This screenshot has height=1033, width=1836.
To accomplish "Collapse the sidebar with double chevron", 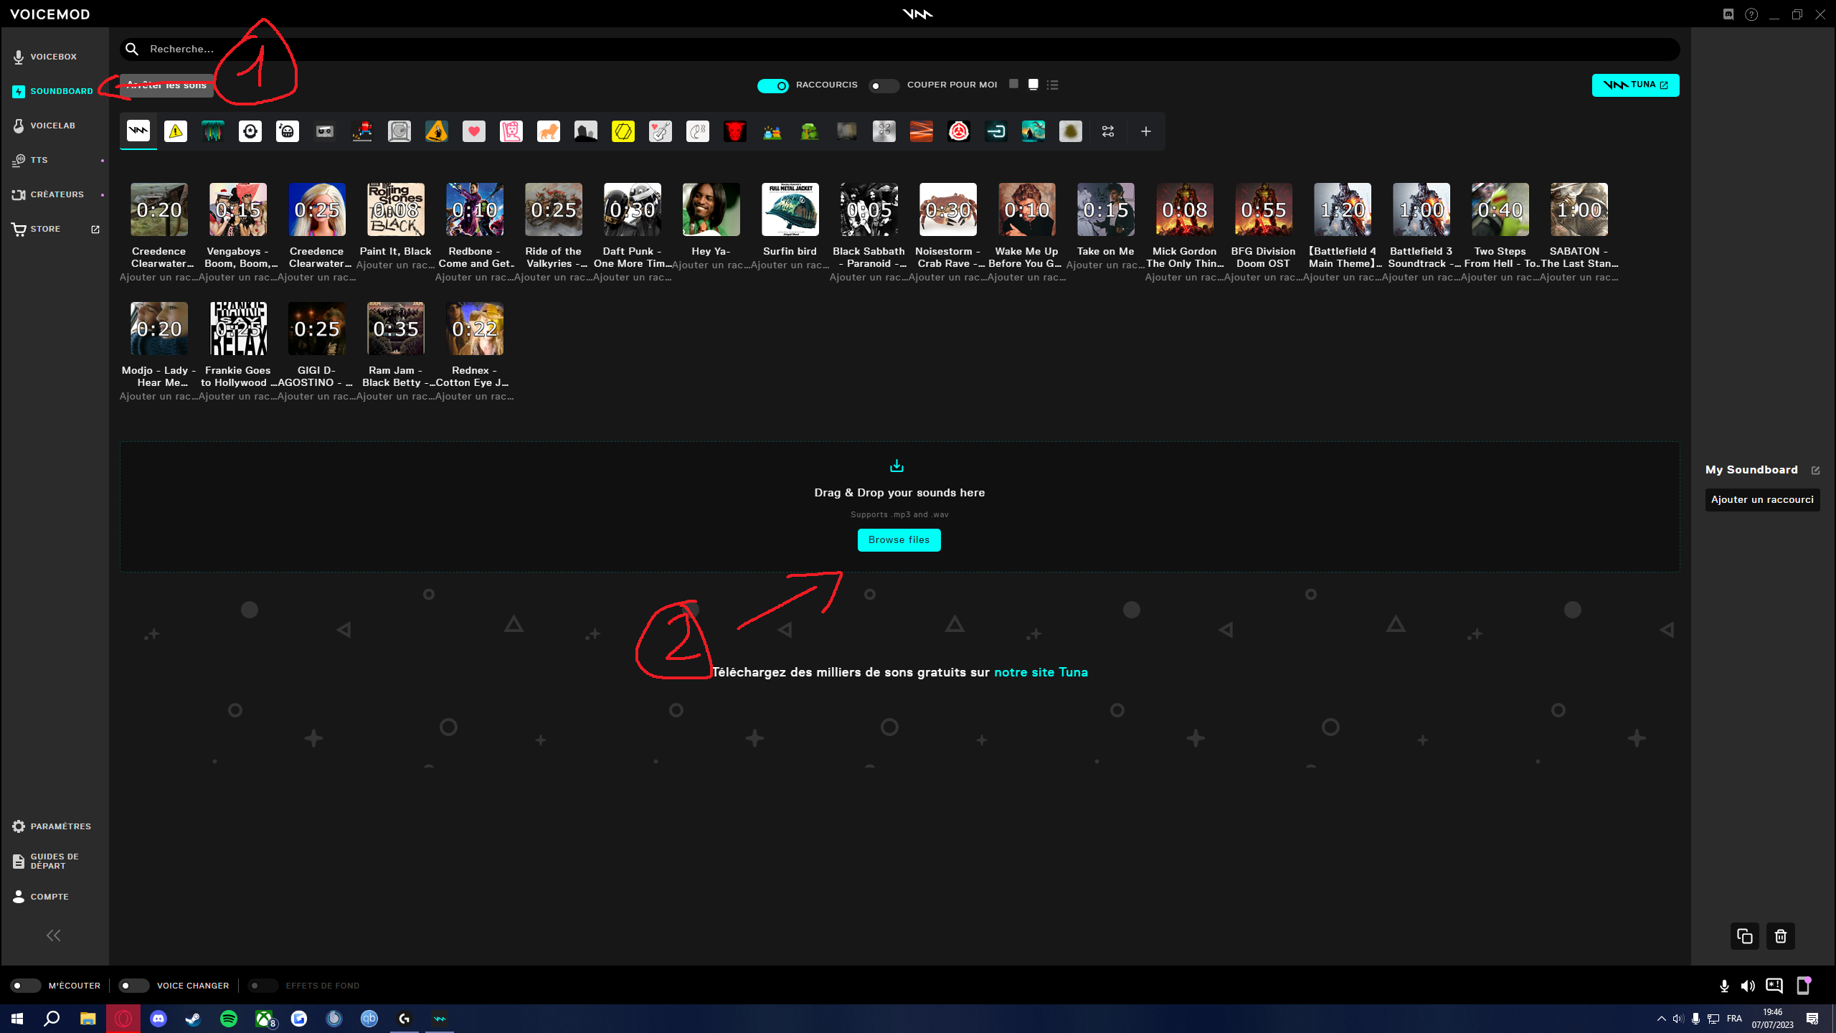I will pos(54,935).
